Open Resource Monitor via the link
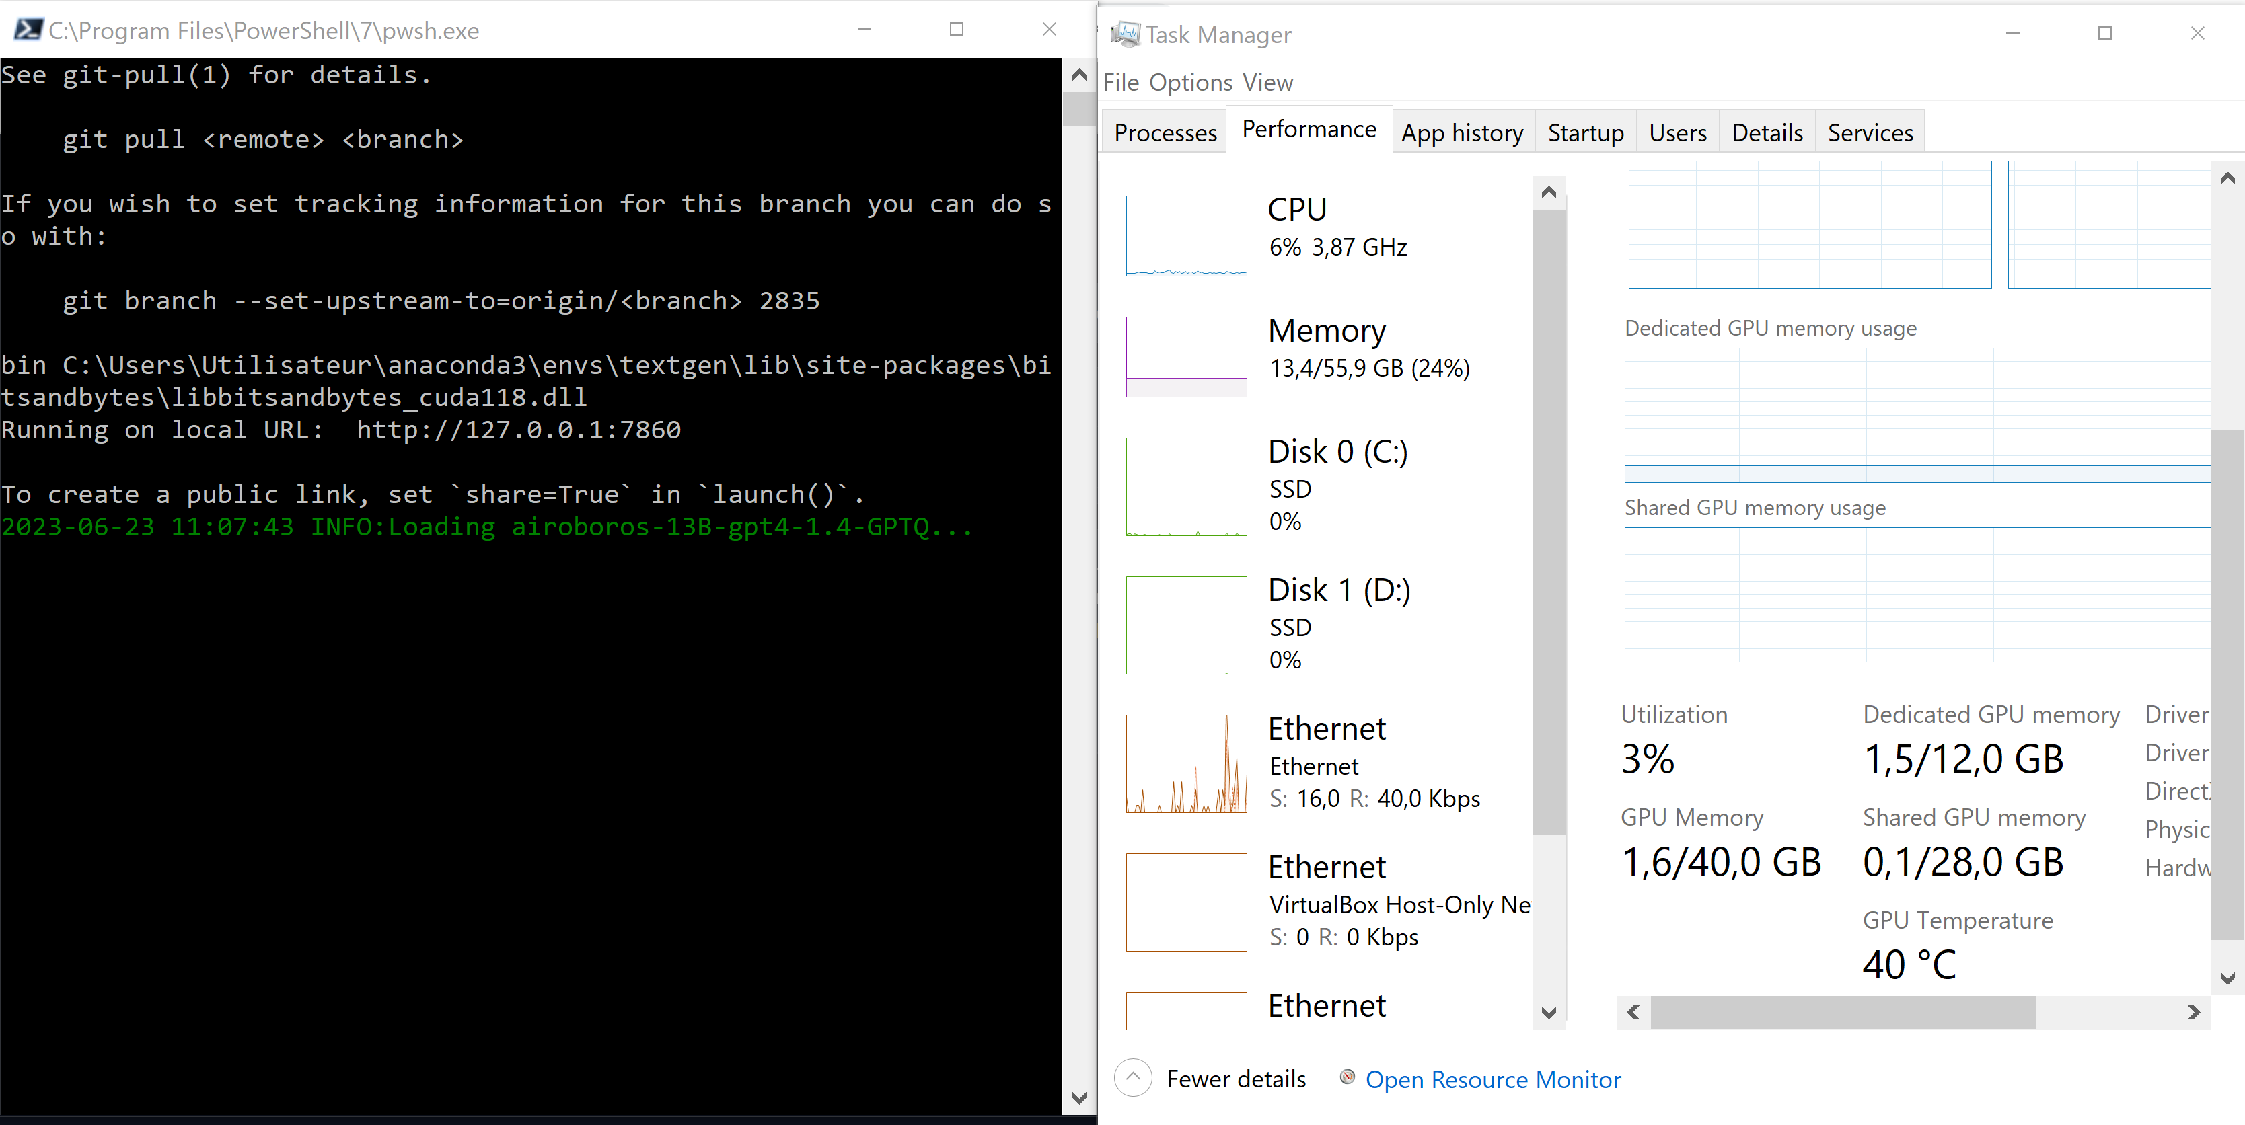 [x=1492, y=1079]
